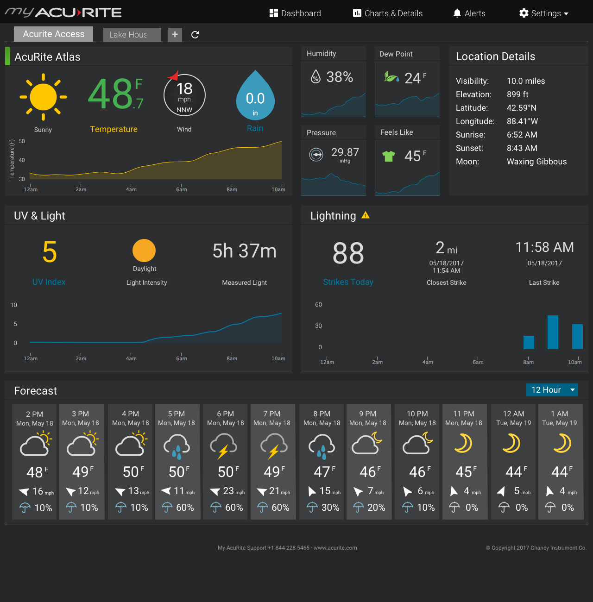Click the 1 AM crescent moon icon

[x=562, y=443]
